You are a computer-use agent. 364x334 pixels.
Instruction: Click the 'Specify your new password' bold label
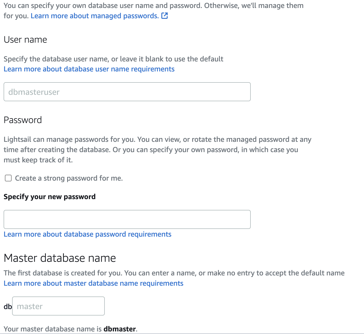click(50, 197)
